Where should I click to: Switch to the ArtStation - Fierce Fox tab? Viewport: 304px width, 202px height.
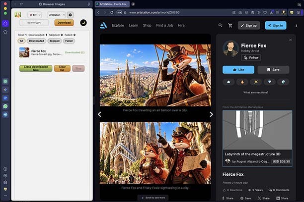[x=112, y=4]
